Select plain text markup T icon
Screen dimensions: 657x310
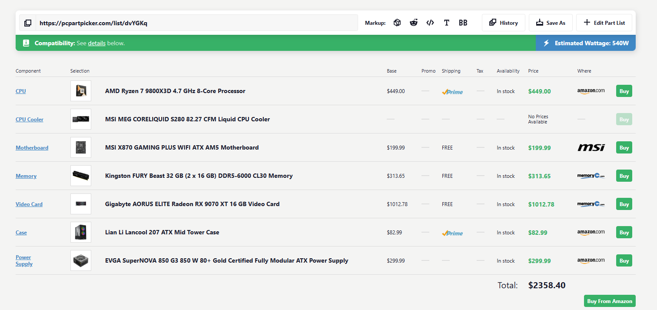point(447,23)
